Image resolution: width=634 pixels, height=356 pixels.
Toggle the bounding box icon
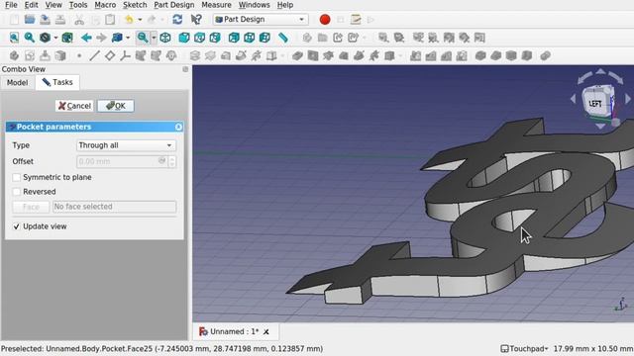[67, 38]
